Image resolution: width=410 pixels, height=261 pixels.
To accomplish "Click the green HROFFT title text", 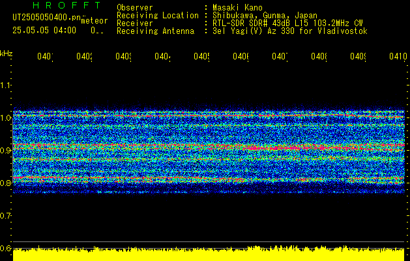I will (x=66, y=5).
